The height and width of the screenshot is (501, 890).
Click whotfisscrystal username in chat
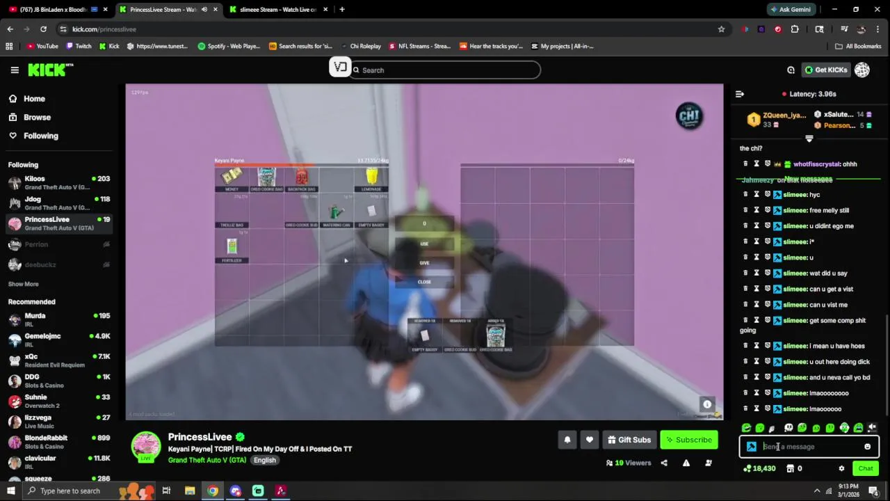click(x=816, y=164)
